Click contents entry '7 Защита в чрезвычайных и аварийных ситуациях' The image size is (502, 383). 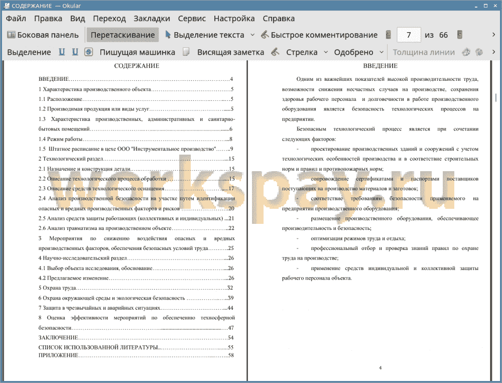(136, 308)
